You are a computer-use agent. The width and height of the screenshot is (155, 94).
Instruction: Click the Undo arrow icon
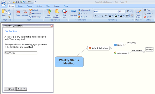[x=24, y=2]
